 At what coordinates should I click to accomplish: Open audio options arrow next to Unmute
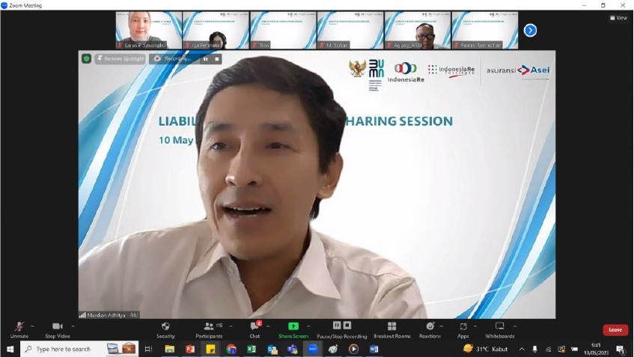coord(32,326)
